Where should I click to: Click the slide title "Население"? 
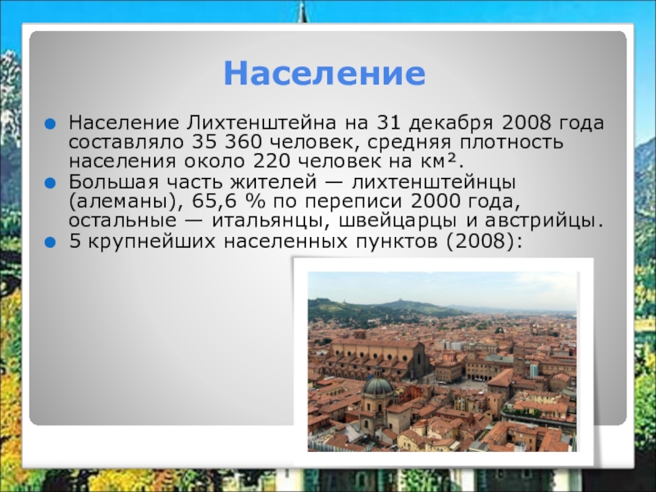pos(325,73)
